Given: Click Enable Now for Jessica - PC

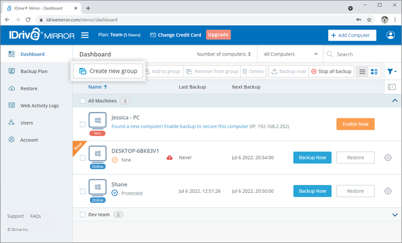Looking at the screenshot, I should pyautogui.click(x=355, y=124).
